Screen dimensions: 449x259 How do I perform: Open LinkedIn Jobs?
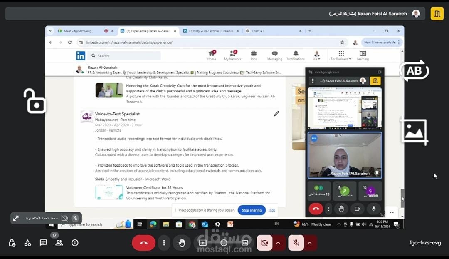254,55
